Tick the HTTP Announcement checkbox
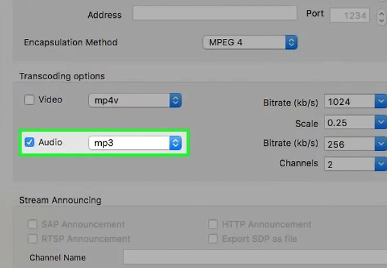 tap(213, 225)
